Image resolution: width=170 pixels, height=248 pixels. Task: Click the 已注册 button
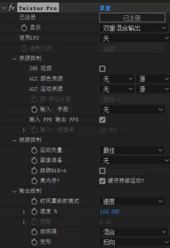pyautogui.click(x=132, y=18)
